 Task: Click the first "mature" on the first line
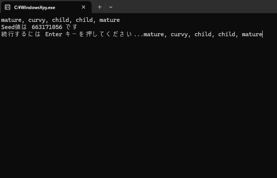click(11, 20)
